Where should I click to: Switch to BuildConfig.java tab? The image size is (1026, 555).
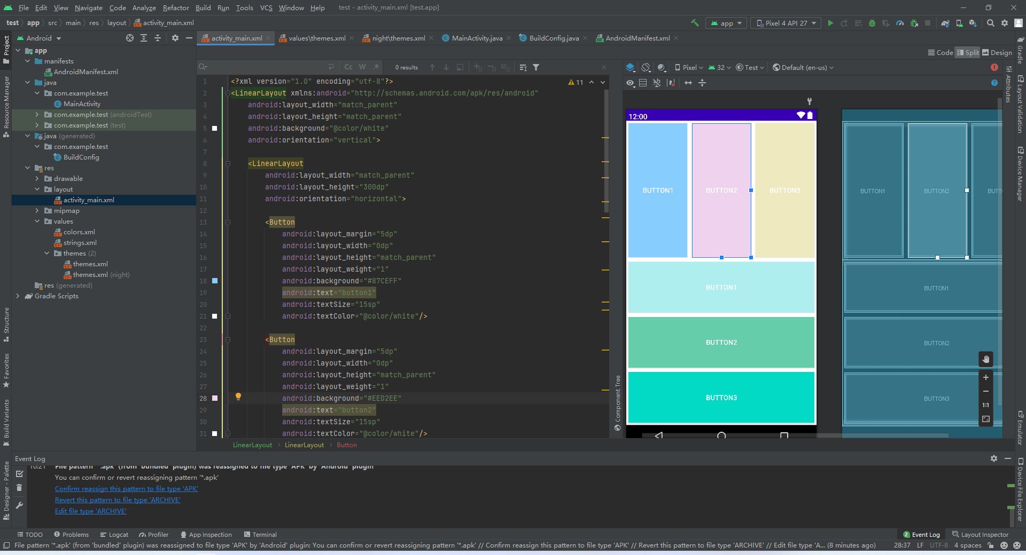pyautogui.click(x=554, y=38)
